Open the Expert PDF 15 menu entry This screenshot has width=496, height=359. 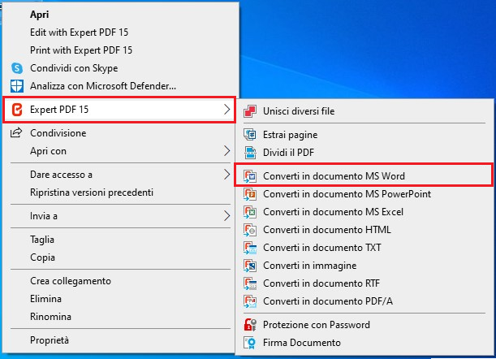coord(119,110)
